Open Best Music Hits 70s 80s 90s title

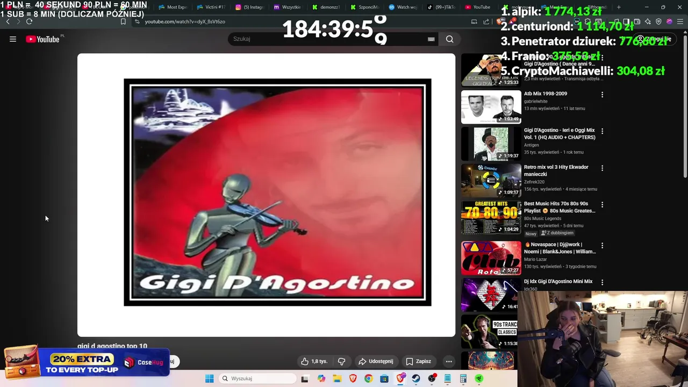[x=560, y=207]
